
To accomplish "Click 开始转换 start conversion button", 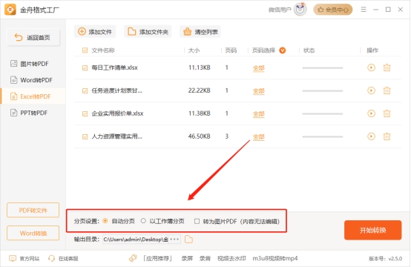I will 372,230.
